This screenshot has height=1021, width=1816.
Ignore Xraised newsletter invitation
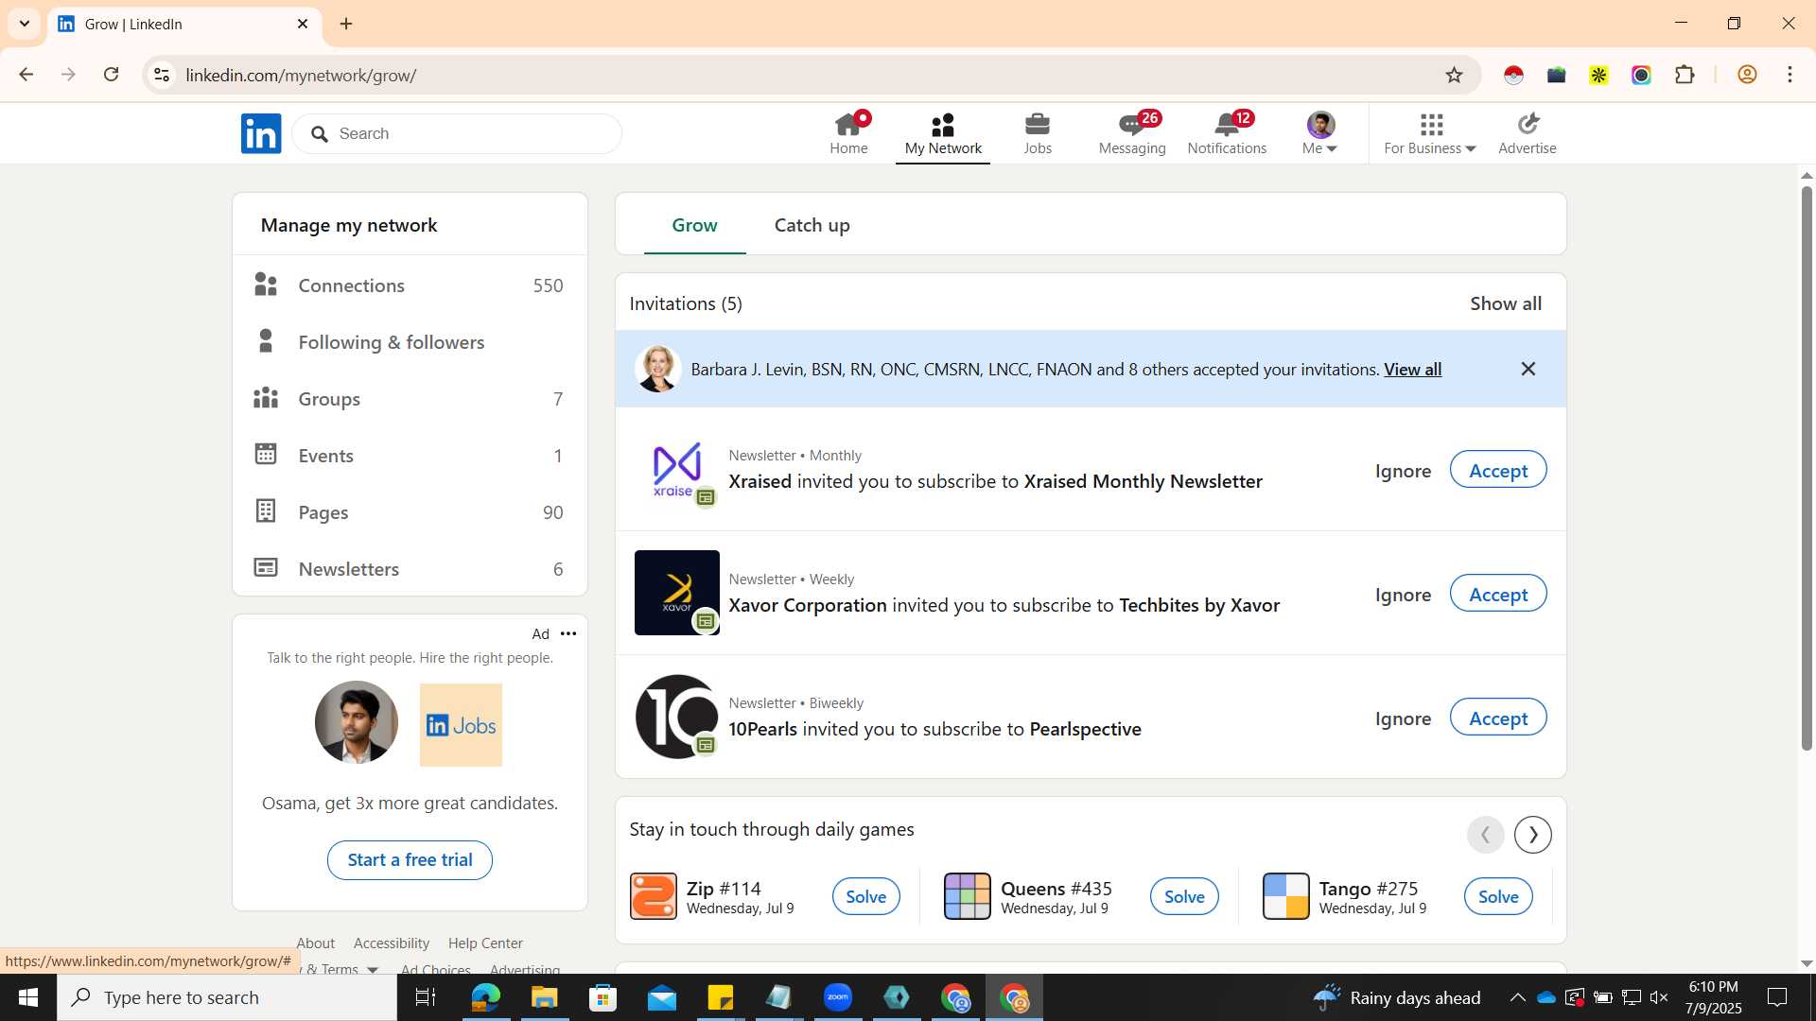click(1403, 471)
